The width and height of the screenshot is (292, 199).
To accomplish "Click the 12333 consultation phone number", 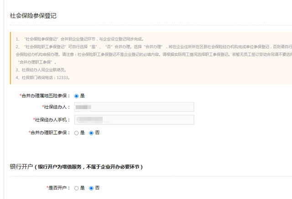I will (63, 77).
